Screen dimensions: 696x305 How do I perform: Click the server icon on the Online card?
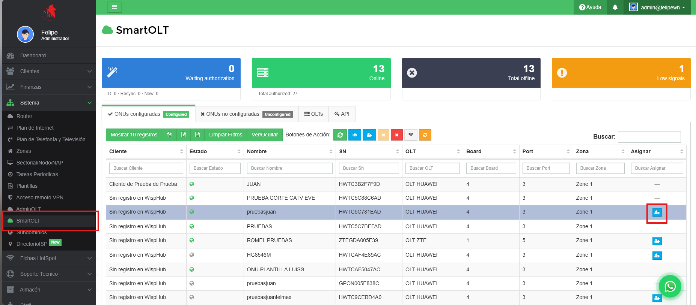click(262, 72)
